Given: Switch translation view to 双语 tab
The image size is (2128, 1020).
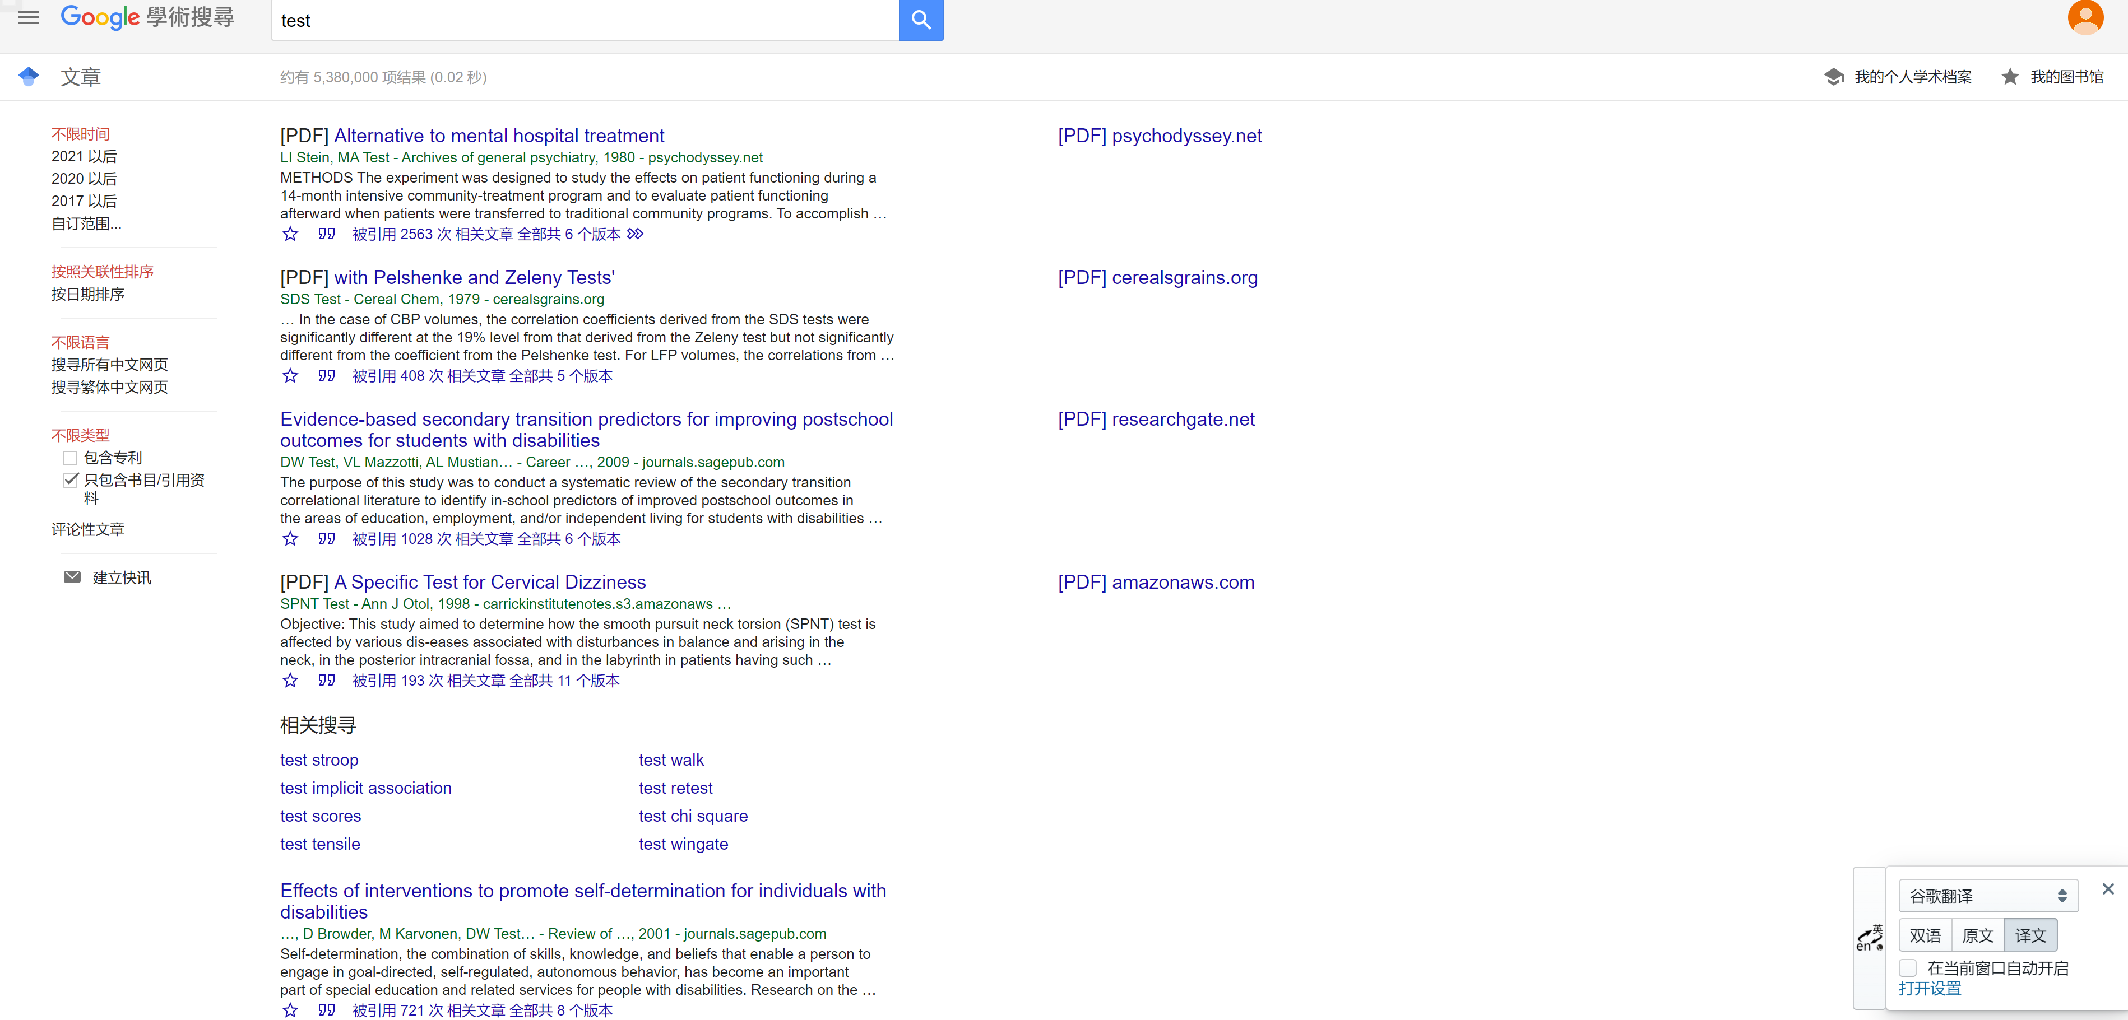Looking at the screenshot, I should coord(1925,936).
